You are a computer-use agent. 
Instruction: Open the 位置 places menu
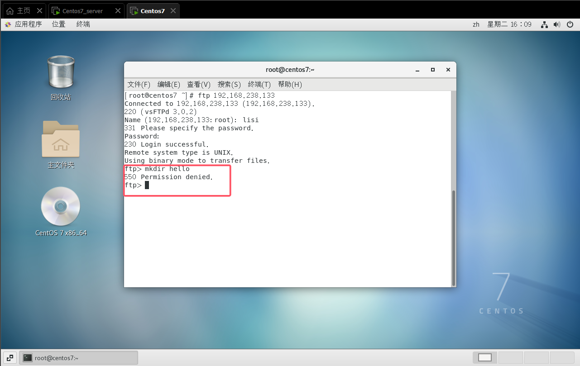coord(58,24)
